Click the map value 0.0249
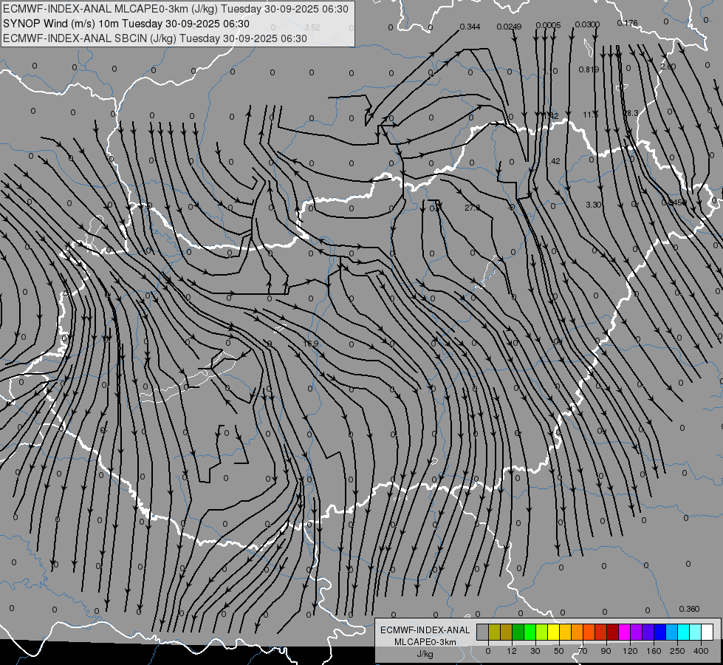Viewport: 723px width, 665px height. (x=509, y=27)
